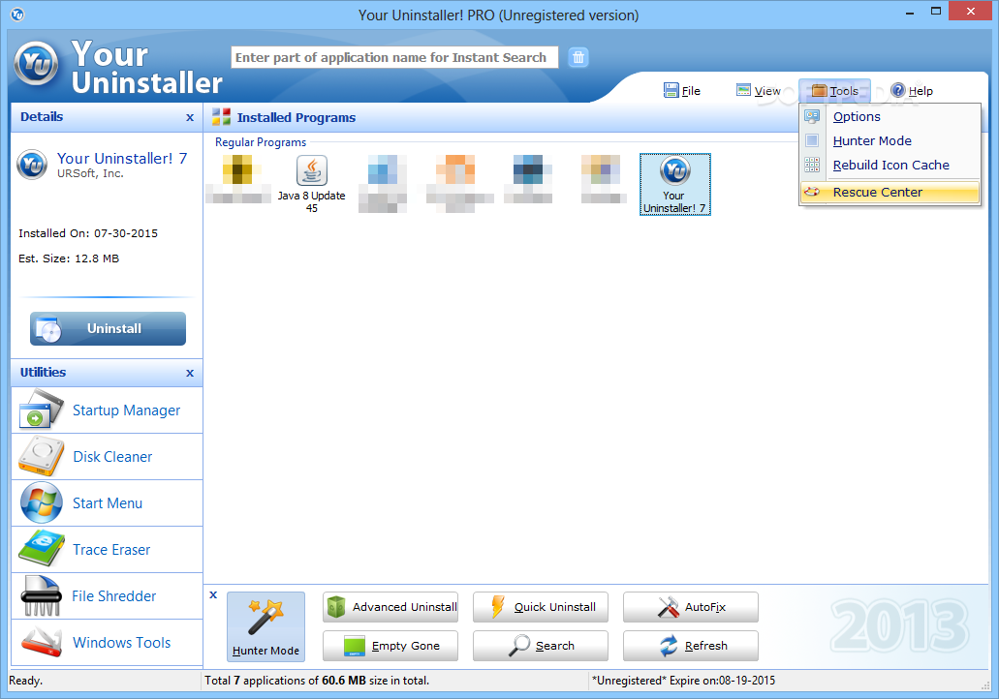Focus the Instant Search input field
Screen dimensions: 999x699
point(394,57)
